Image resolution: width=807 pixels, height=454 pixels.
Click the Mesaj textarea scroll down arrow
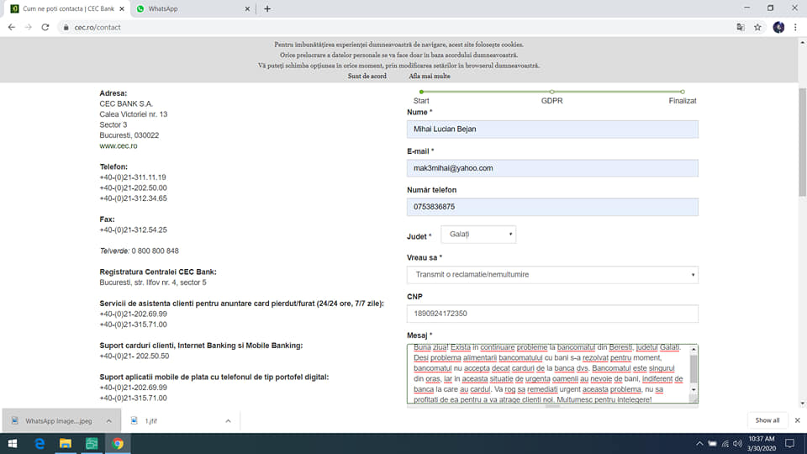[694, 389]
